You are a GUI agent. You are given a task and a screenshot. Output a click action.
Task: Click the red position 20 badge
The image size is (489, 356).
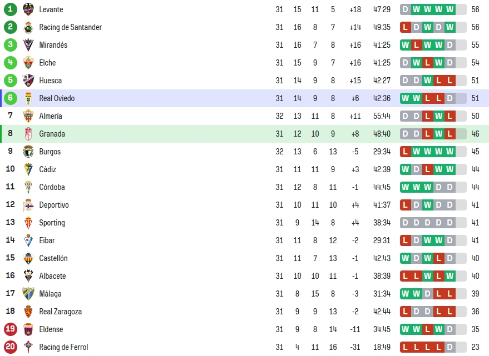(10, 347)
